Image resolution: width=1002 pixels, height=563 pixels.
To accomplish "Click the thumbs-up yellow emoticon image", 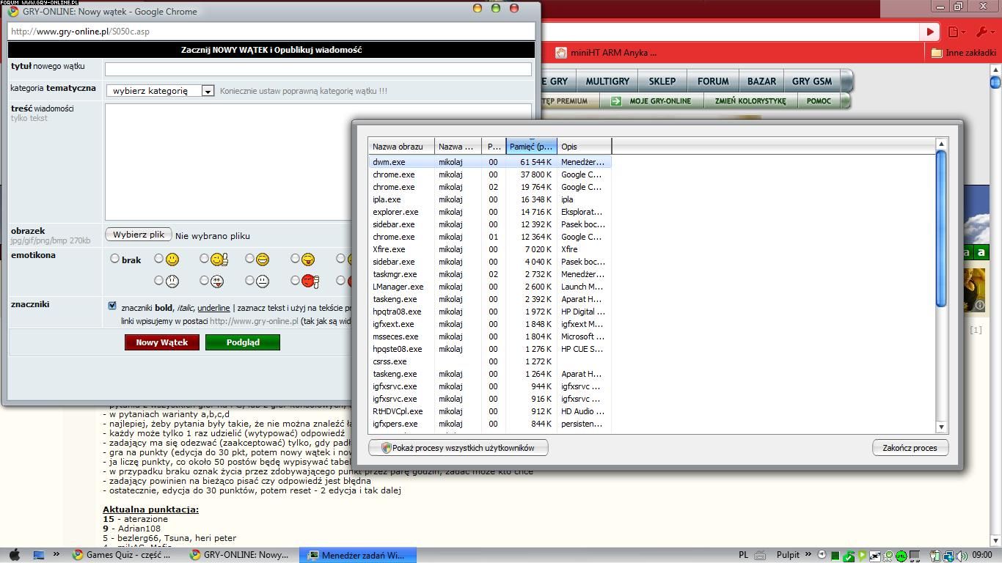I will click(x=219, y=260).
